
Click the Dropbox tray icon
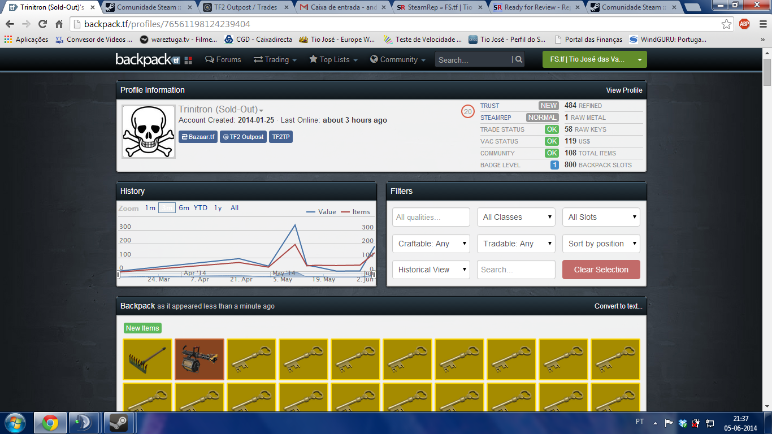tap(683, 423)
